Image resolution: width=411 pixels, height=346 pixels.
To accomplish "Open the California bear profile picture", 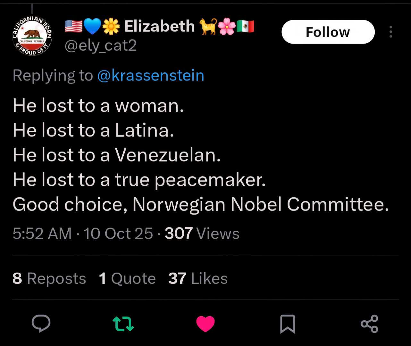I will click(x=32, y=36).
